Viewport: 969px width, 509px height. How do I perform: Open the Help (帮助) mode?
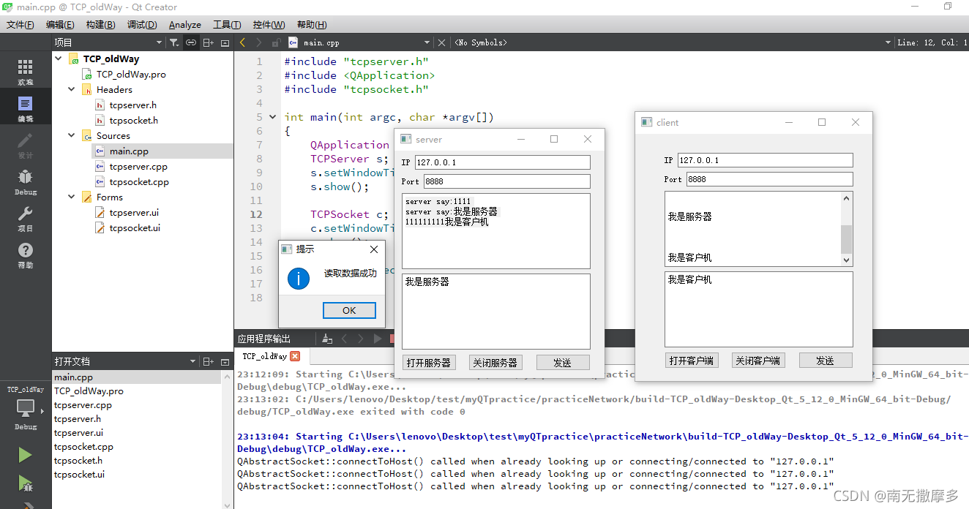(26, 255)
